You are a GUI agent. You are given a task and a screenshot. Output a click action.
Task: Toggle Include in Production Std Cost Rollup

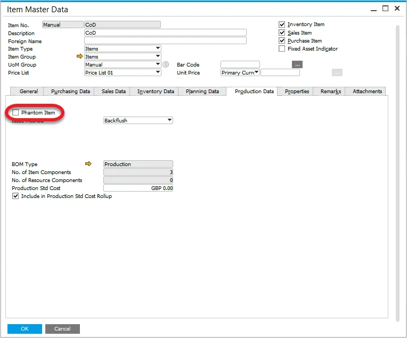tap(15, 196)
